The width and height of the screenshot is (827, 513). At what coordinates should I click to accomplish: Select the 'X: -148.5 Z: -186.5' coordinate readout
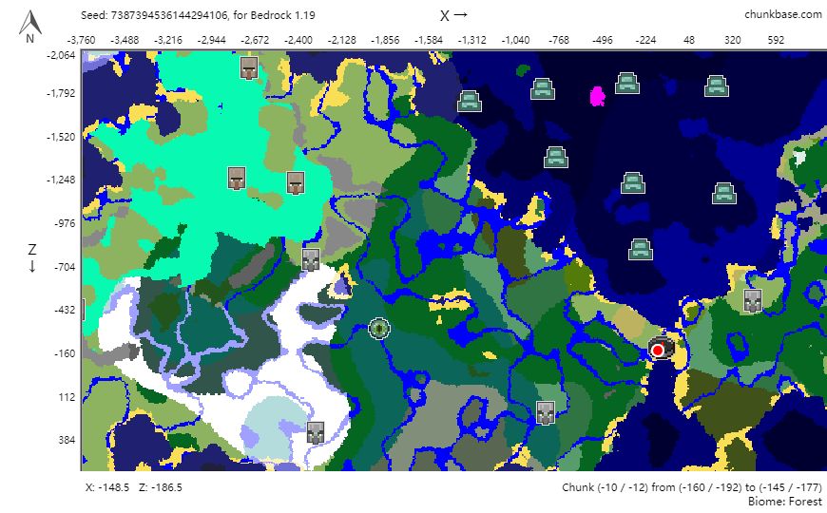pos(133,487)
